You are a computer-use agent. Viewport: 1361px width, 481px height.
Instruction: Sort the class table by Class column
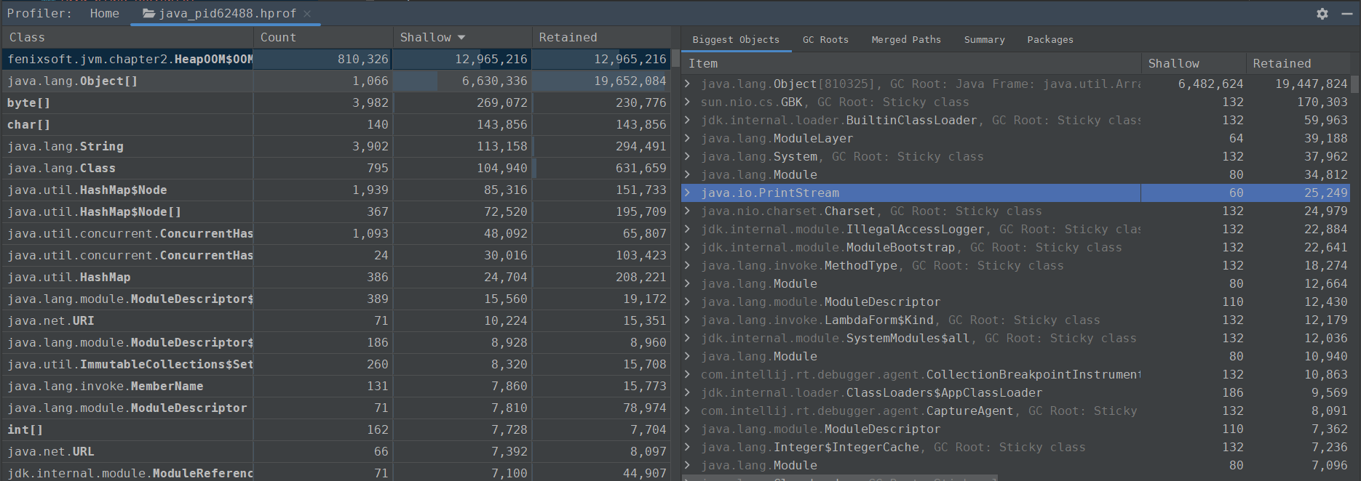(x=127, y=37)
